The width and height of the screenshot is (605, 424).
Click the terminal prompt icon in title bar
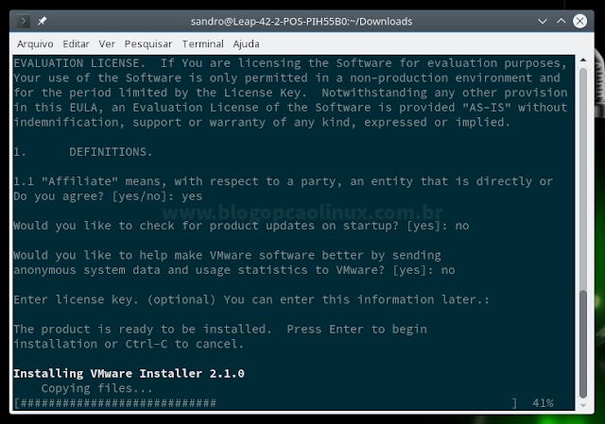pos(23,21)
